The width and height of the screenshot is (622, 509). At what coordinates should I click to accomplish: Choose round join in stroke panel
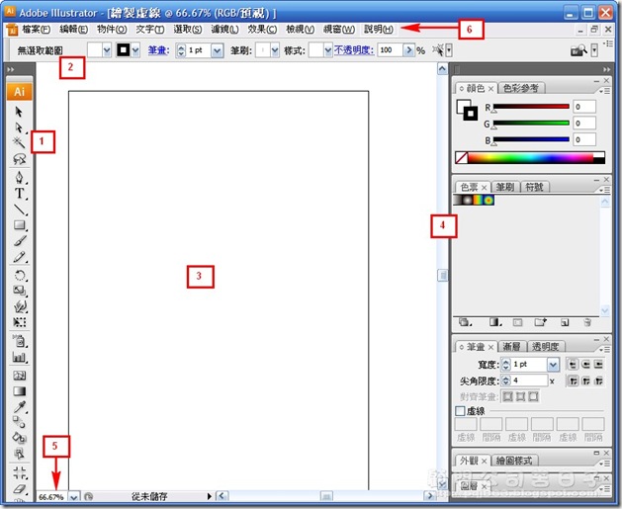(585, 381)
